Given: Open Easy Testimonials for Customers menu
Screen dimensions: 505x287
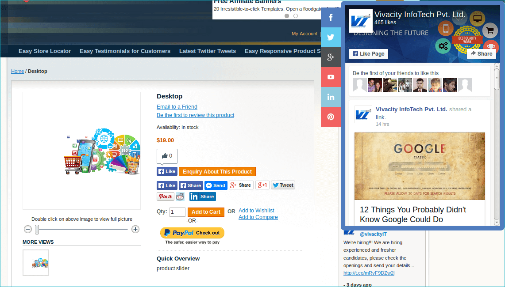Looking at the screenshot, I should click(x=125, y=51).
